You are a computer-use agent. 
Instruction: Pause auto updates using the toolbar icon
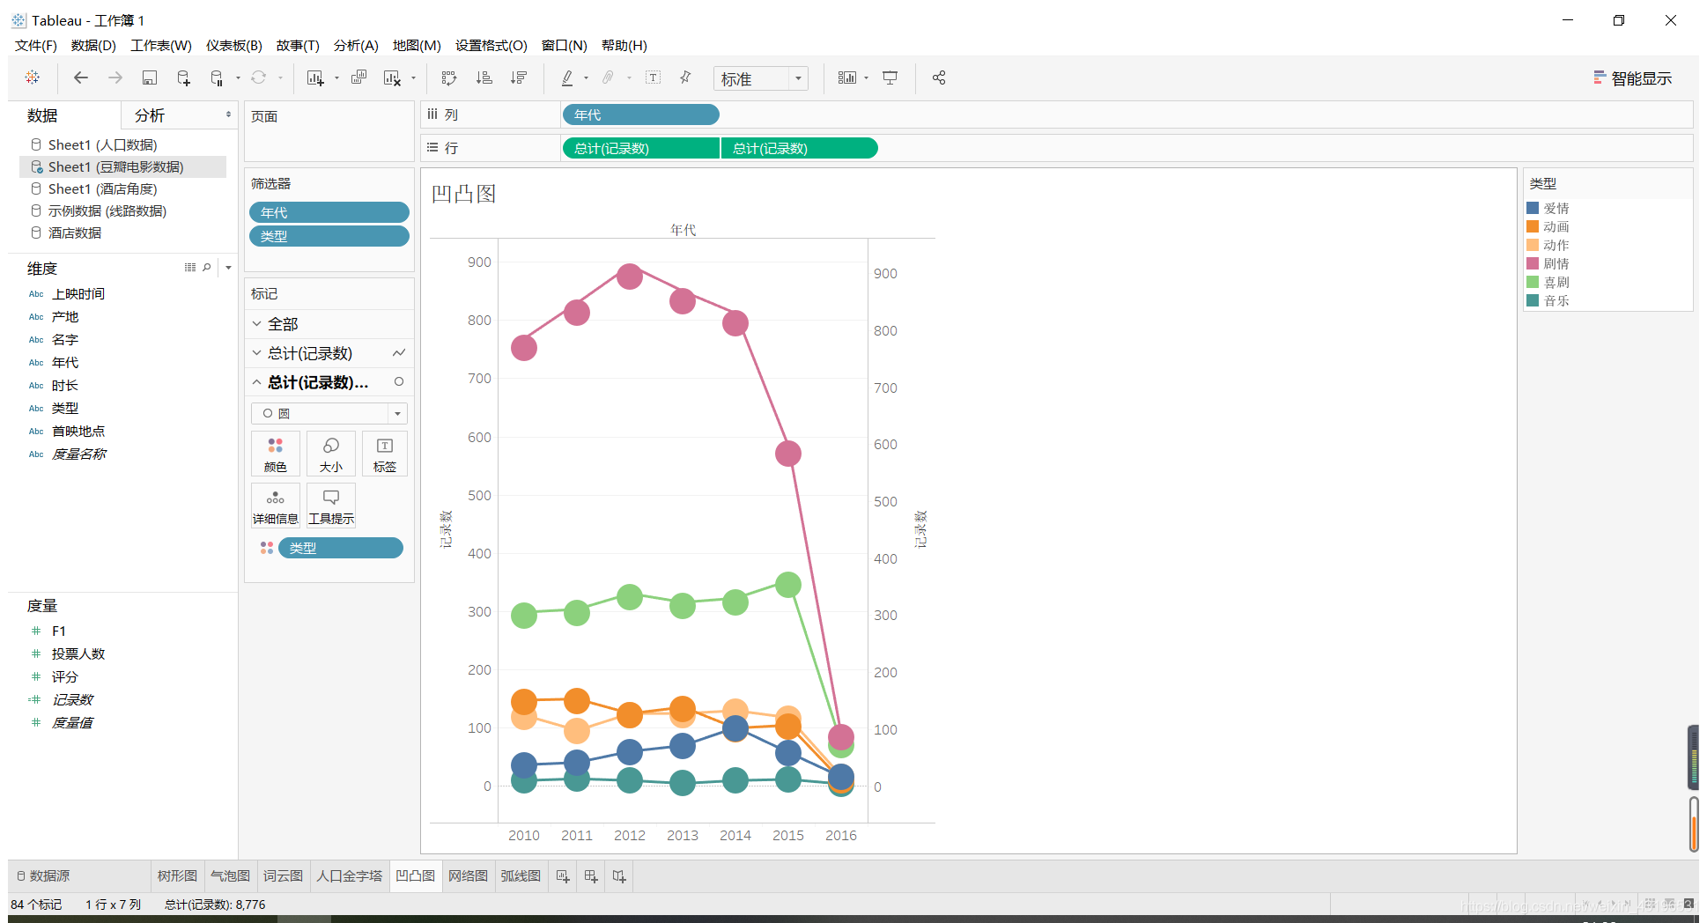point(217,78)
